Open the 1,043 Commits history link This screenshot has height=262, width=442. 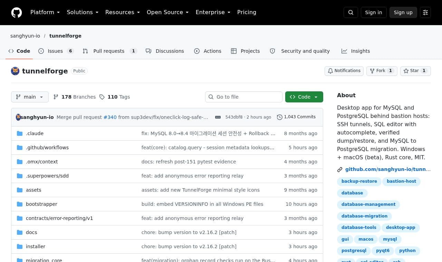pos(296,117)
